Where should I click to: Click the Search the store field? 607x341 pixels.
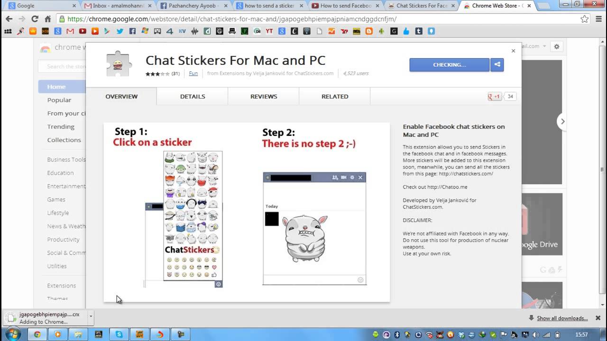pyautogui.click(x=62, y=66)
